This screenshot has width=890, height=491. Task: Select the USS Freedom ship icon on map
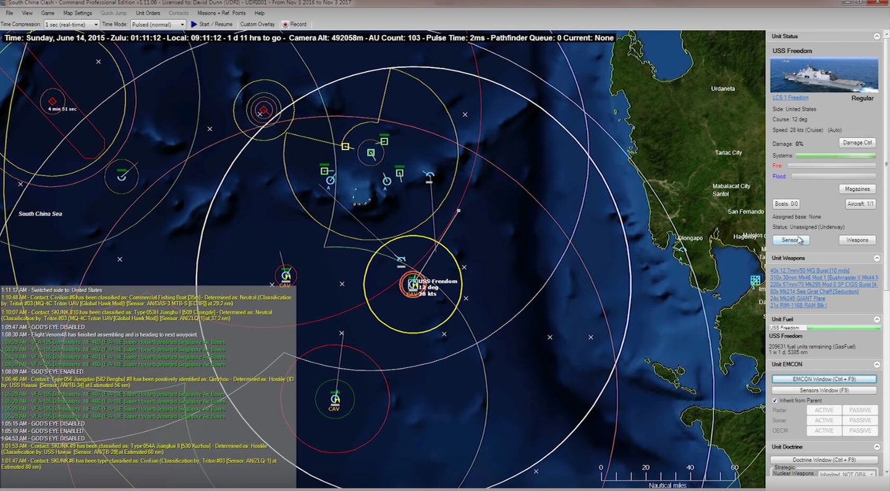coord(412,285)
